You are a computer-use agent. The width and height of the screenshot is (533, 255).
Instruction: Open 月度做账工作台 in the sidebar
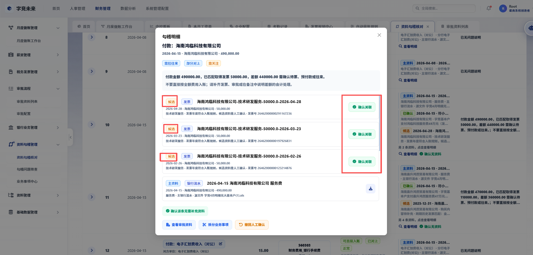[29, 41]
